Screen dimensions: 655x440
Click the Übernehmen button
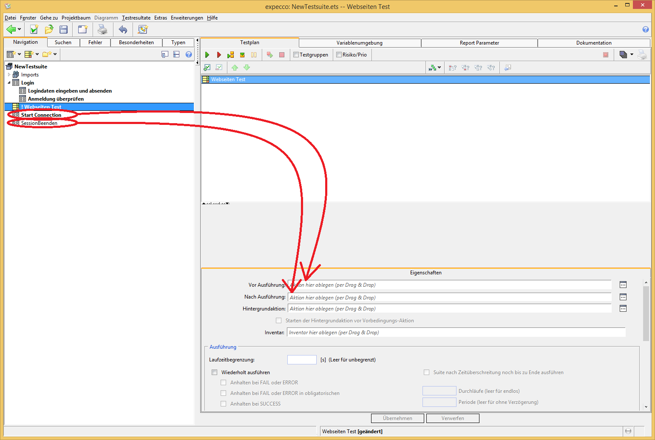(397, 418)
